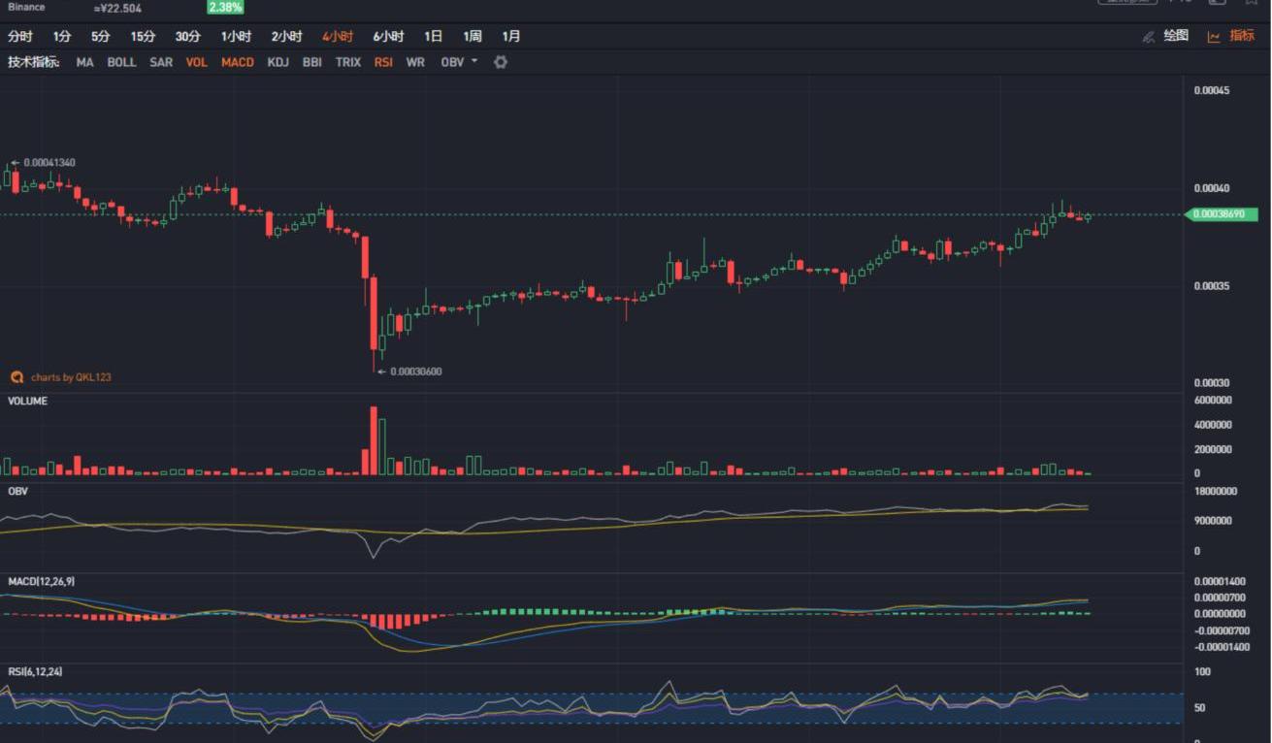Screen dimensions: 1272x743
Task: Disable the MACD indicator
Action: (238, 62)
